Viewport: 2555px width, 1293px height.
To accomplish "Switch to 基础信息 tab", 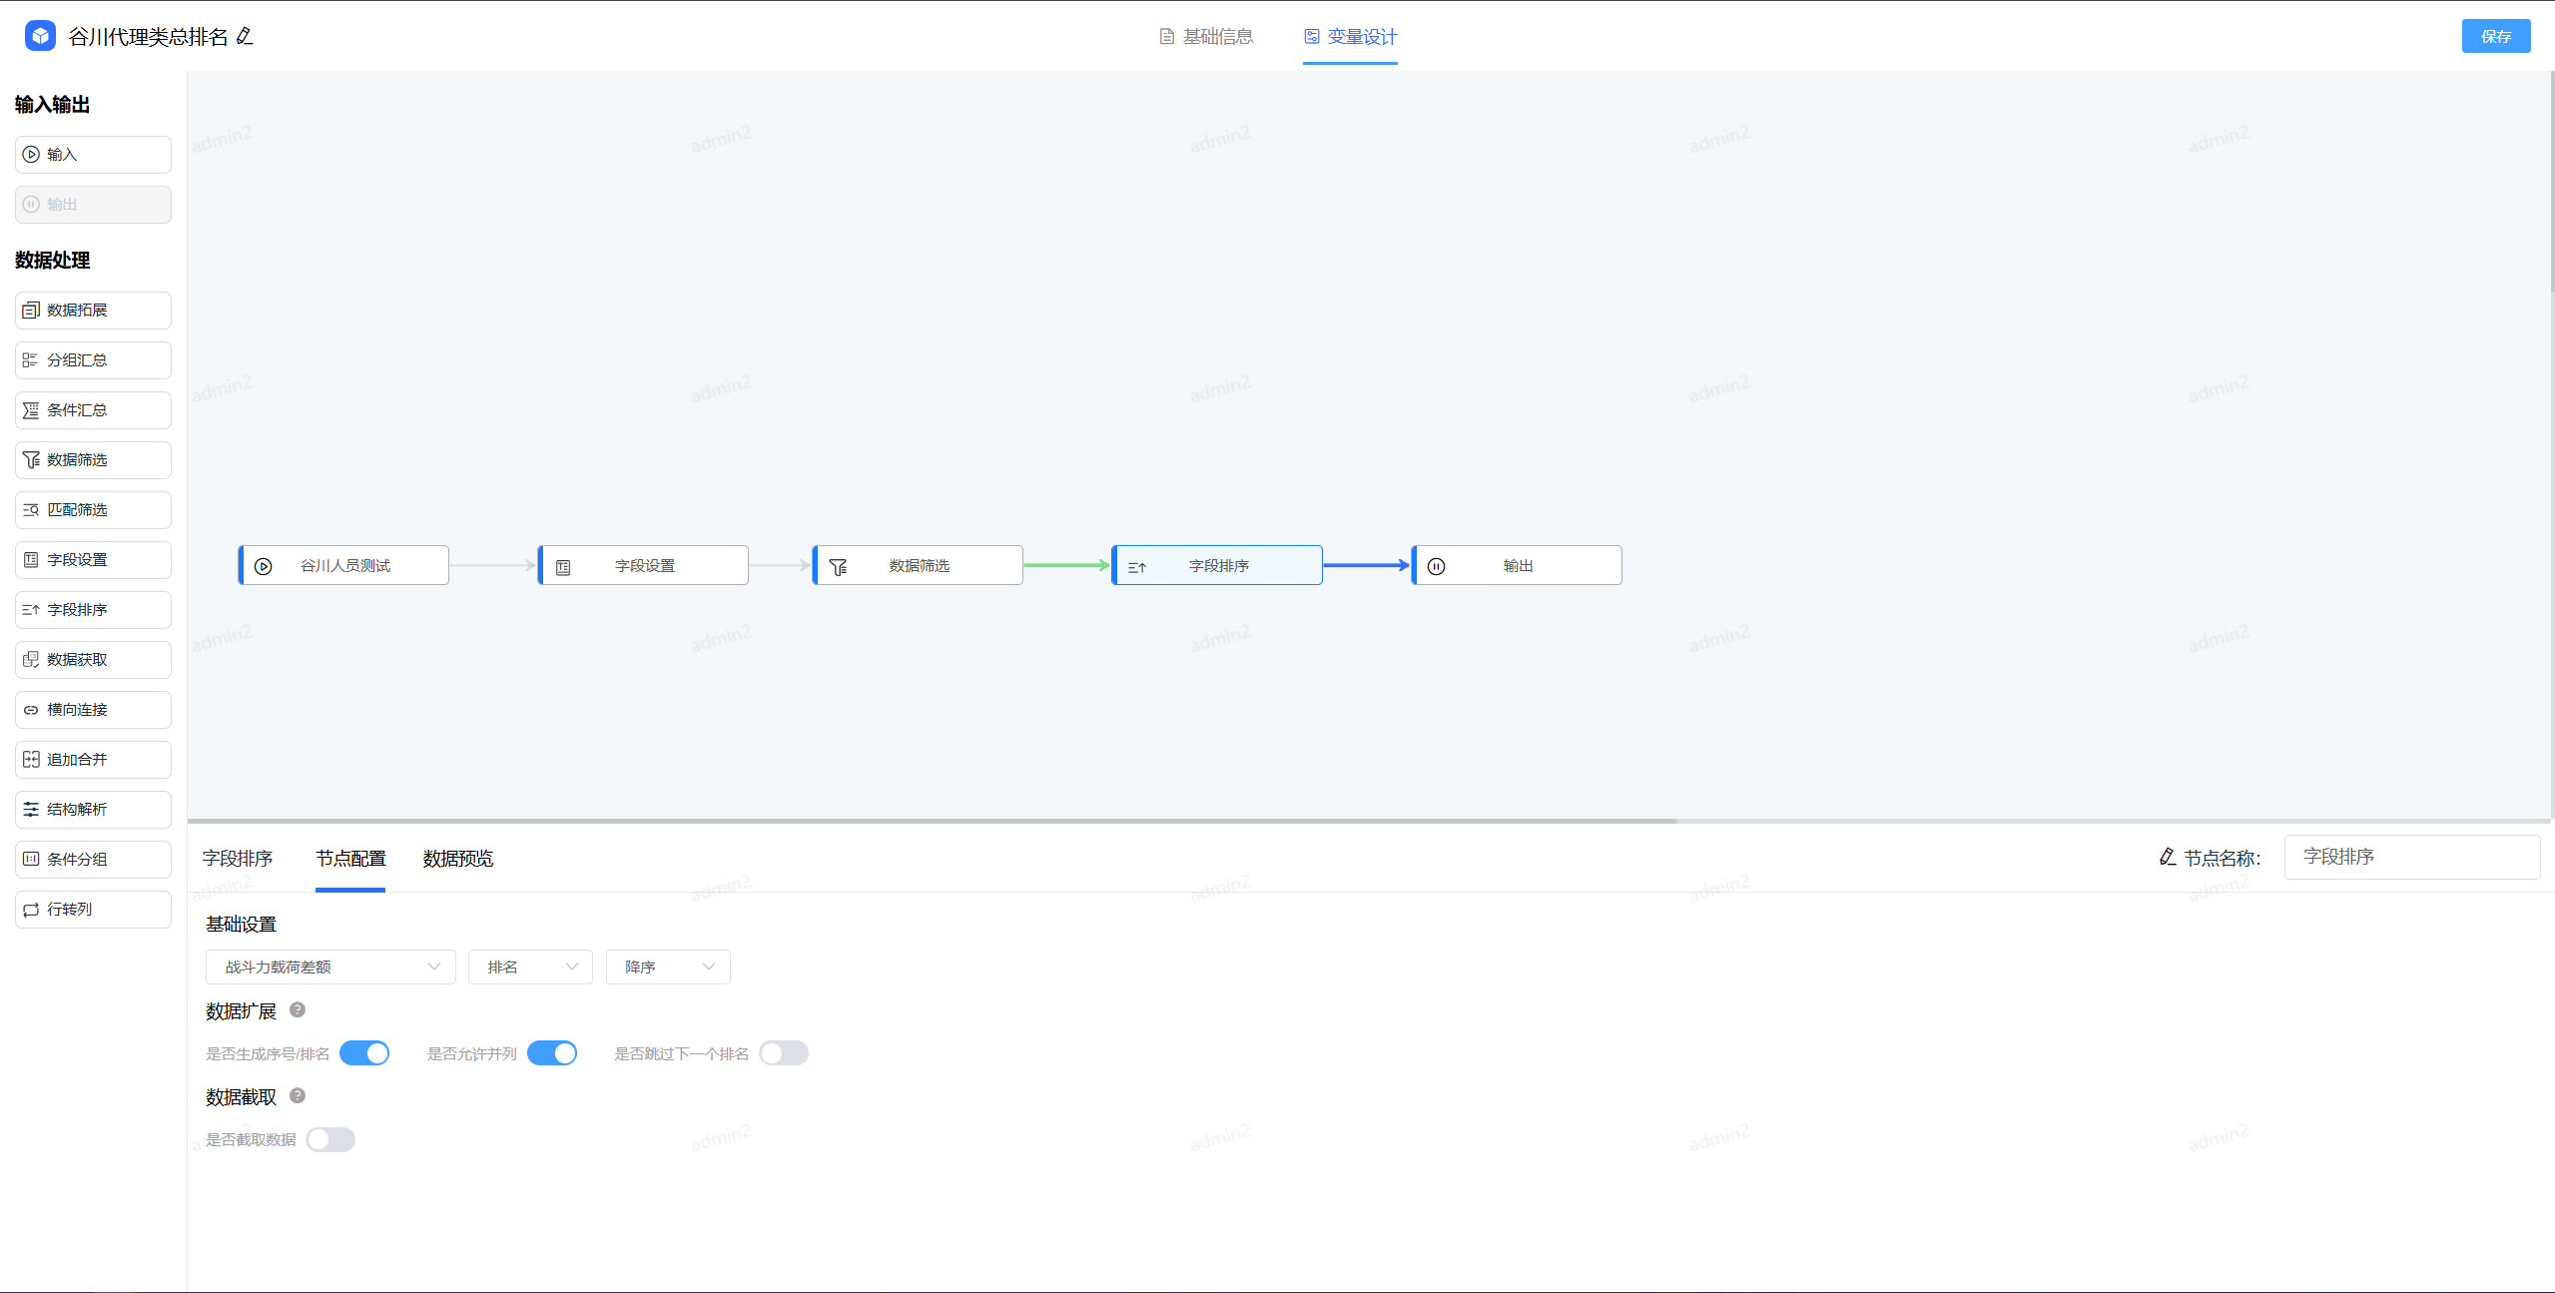I will pos(1206,37).
